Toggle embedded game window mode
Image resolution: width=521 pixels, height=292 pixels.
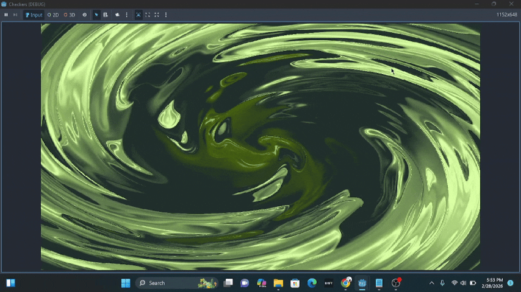point(138,15)
